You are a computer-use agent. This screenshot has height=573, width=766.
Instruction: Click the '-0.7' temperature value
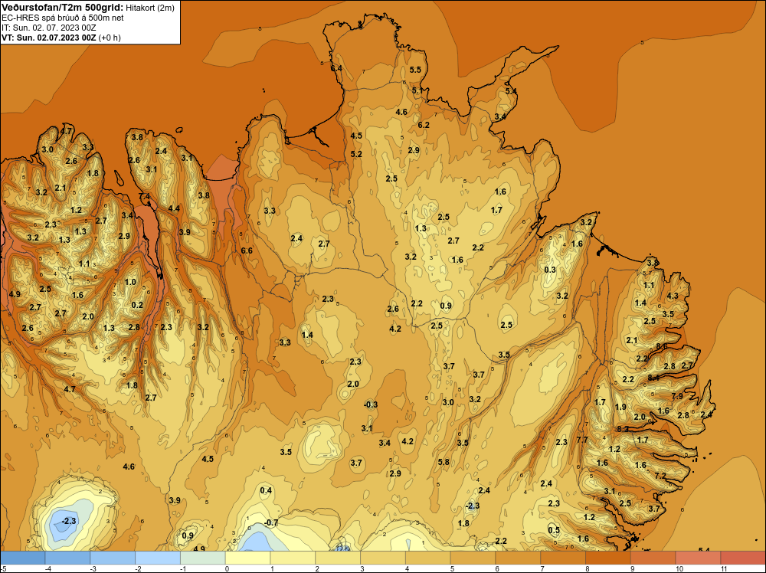tap(271, 522)
